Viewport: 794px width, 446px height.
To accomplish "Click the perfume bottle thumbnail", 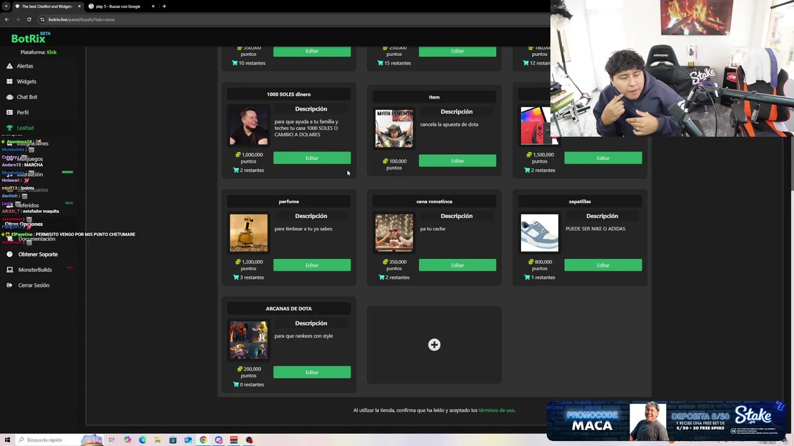I will point(249,233).
